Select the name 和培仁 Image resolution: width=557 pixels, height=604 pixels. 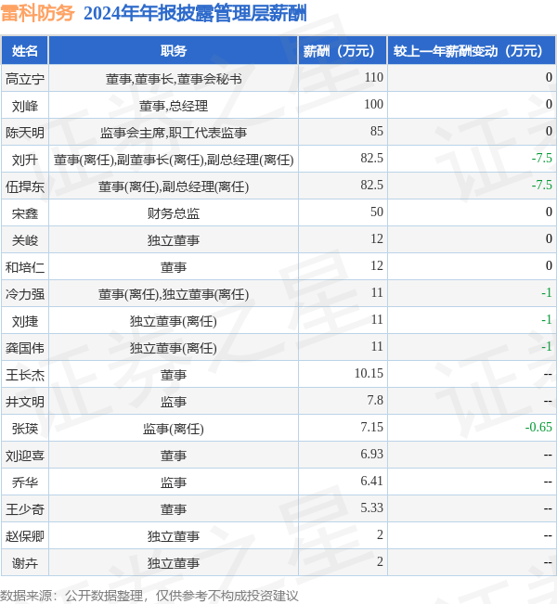tap(25, 267)
